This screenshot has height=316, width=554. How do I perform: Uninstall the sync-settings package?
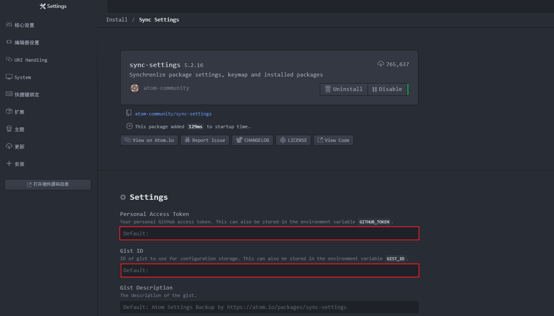(x=344, y=89)
